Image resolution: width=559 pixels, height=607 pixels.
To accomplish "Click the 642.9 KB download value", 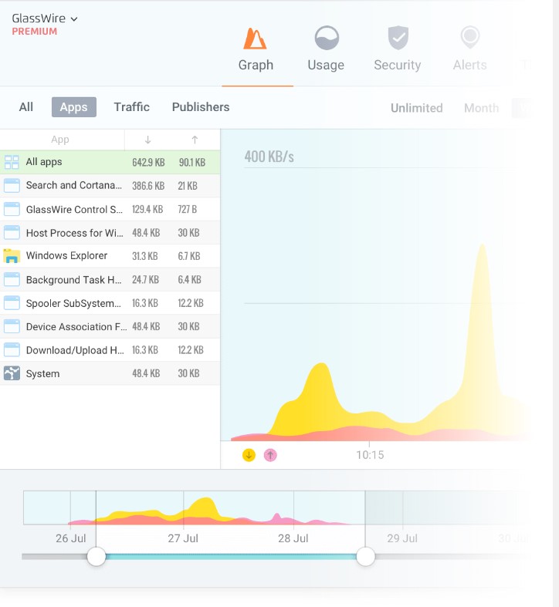I will 148,162.
